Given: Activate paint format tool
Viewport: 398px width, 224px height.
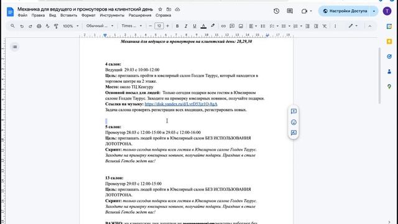Looking at the screenshot, I should [56, 26].
